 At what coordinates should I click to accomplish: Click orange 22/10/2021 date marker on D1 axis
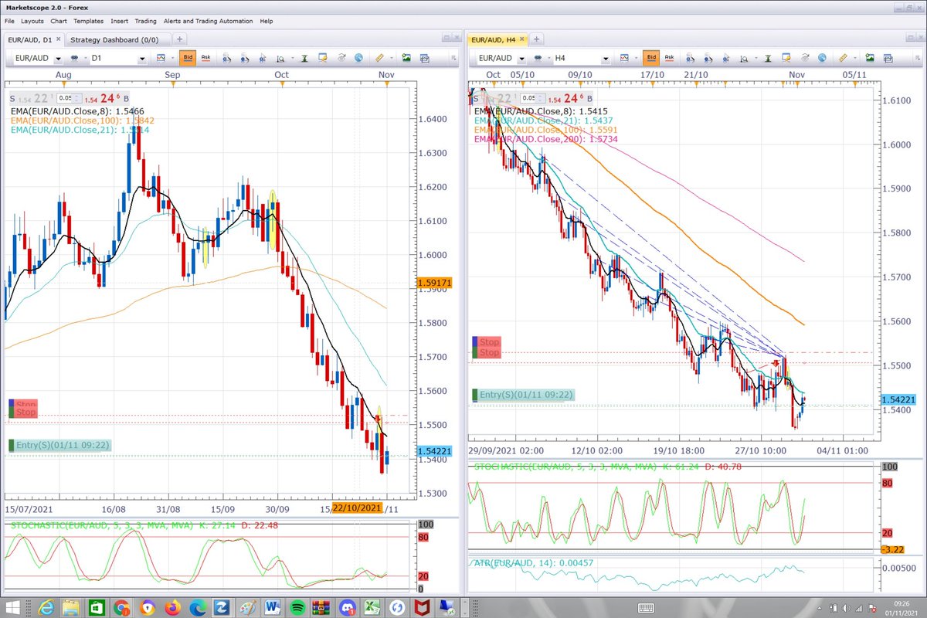[x=358, y=508]
